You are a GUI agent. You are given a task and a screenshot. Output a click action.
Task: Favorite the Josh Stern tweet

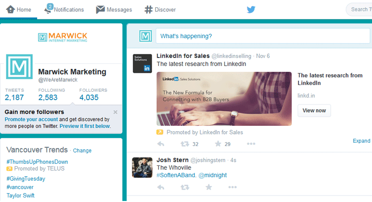click(209, 187)
